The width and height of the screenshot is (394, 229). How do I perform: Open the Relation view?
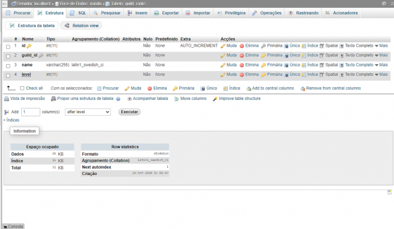[82, 25]
